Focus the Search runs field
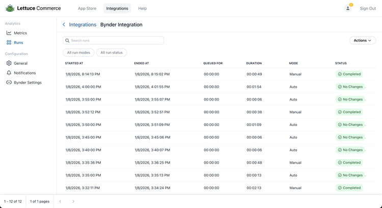382x208 pixels. (113, 40)
